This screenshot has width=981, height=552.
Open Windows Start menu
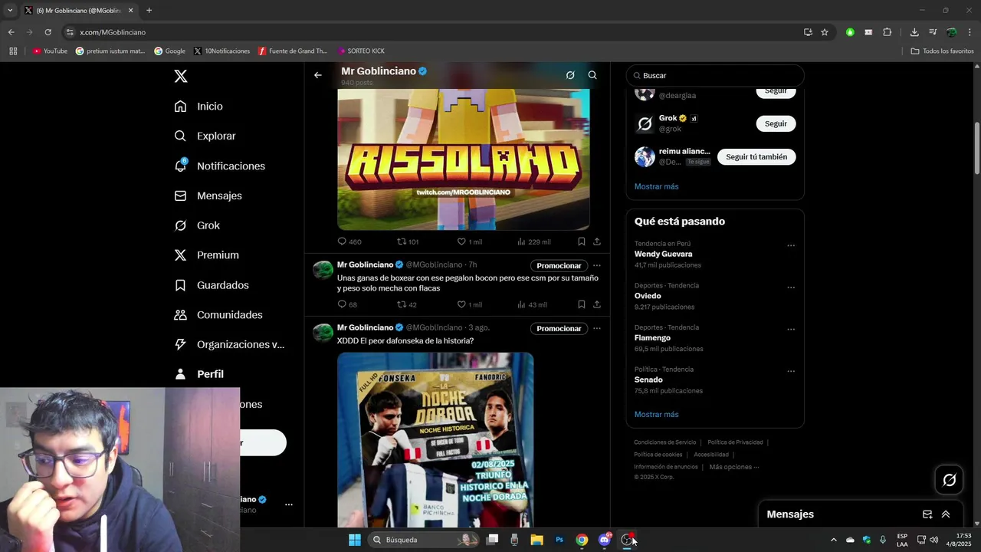tap(355, 540)
